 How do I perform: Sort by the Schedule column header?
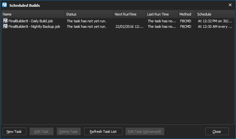(x=215, y=14)
